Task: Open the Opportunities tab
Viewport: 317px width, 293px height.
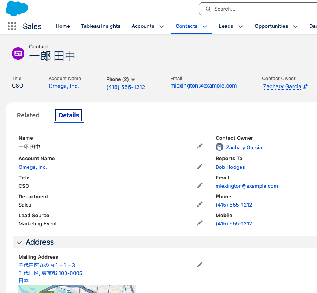Action: point(271,26)
